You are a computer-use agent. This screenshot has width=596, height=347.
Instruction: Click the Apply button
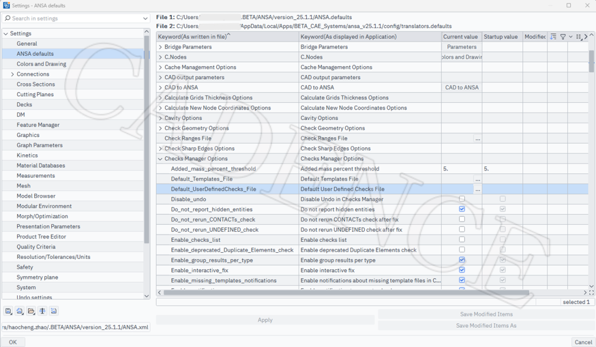[265, 320]
